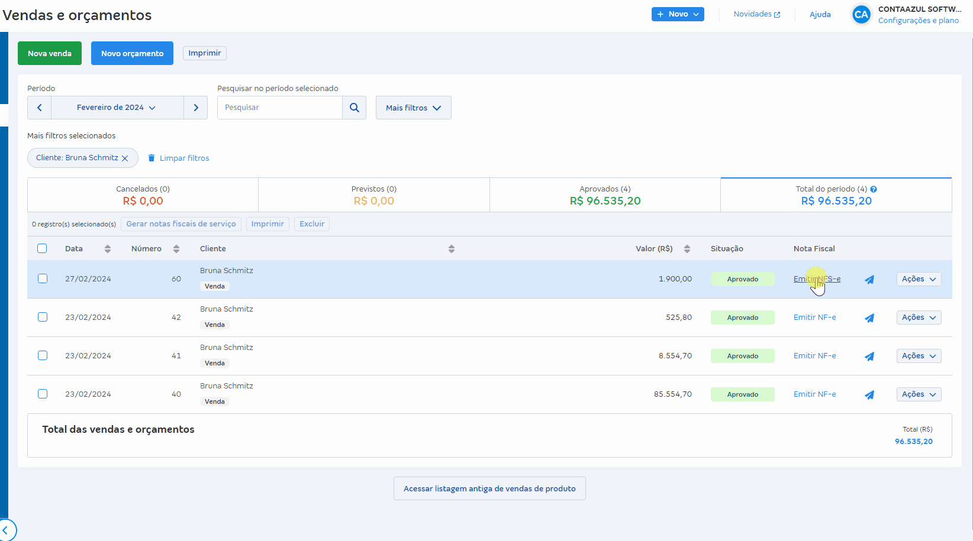Select the Cancelados (0) summary tab
This screenshot has height=541, width=973.
pos(143,195)
